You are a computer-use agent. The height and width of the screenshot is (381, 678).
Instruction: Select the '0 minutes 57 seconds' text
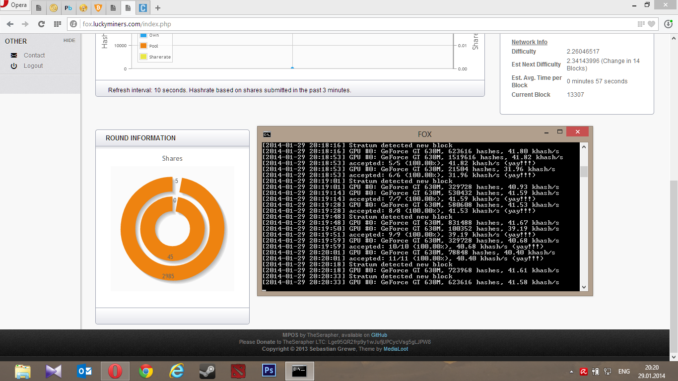[597, 81]
